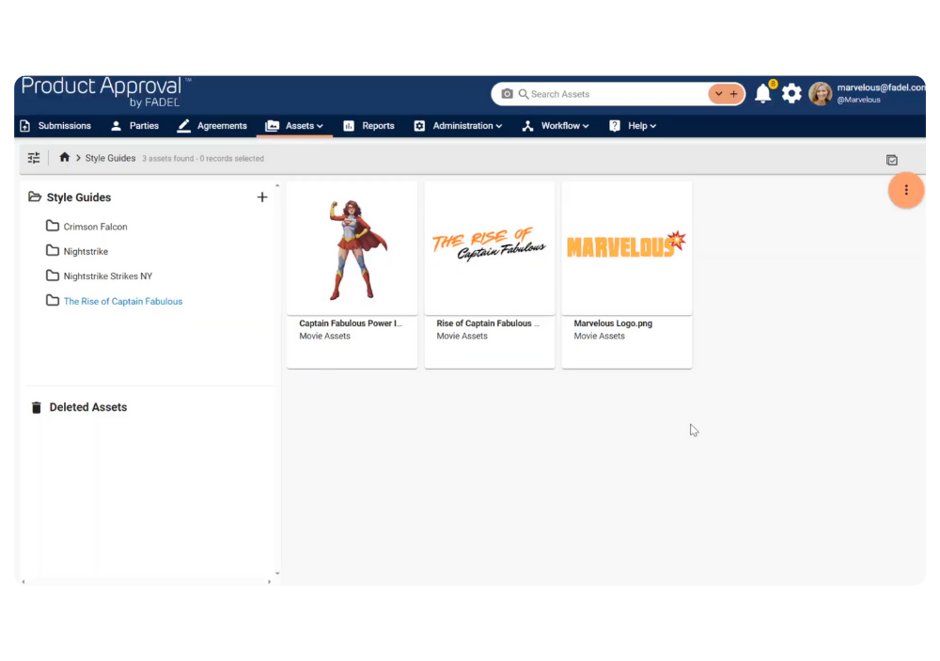The width and height of the screenshot is (940, 661).
Task: Open the orange three-dot actions button
Action: coord(906,190)
